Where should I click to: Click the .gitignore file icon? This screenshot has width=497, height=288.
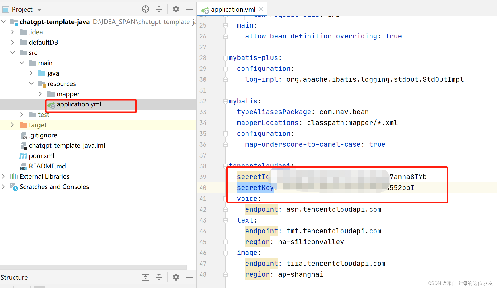coord(23,135)
